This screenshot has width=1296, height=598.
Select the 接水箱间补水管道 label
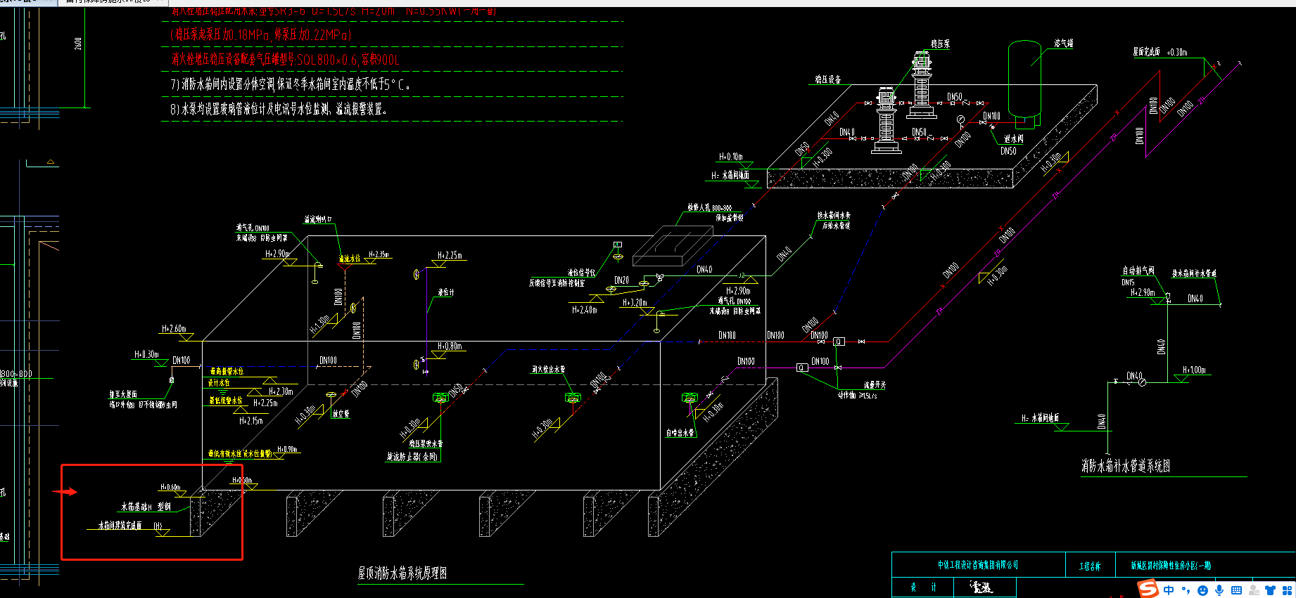pyautogui.click(x=1194, y=273)
